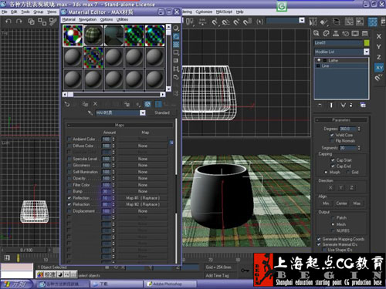Image resolution: width=386 pixels, height=289 pixels.
Task: Open the Create command panel tab
Action: 317,33
